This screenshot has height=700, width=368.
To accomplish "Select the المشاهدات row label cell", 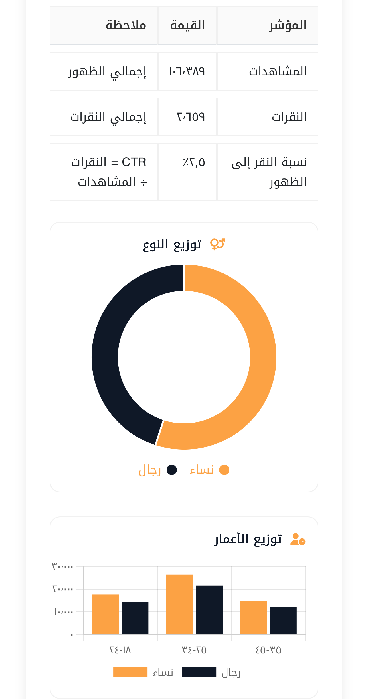I will (x=268, y=71).
